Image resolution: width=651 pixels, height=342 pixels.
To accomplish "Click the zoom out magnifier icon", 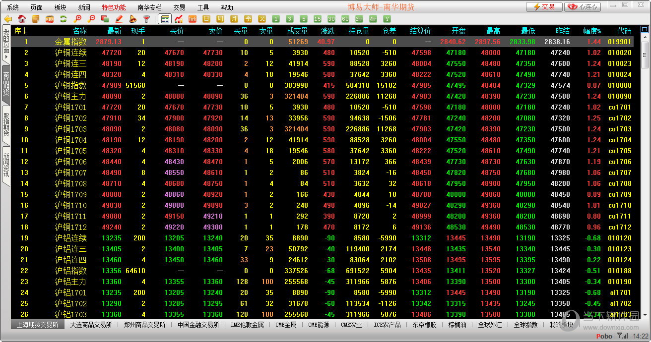I will coord(91,19).
